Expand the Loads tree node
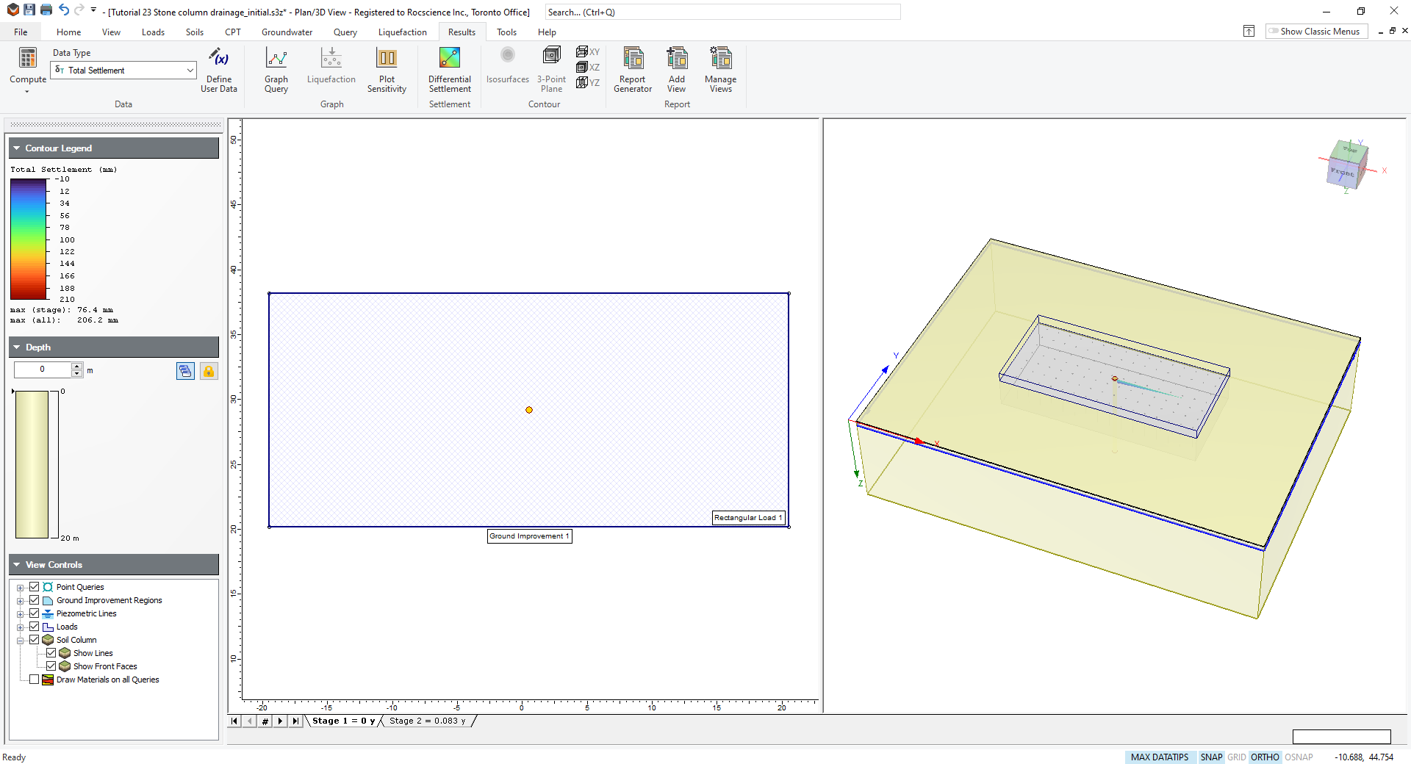 pyautogui.click(x=21, y=627)
